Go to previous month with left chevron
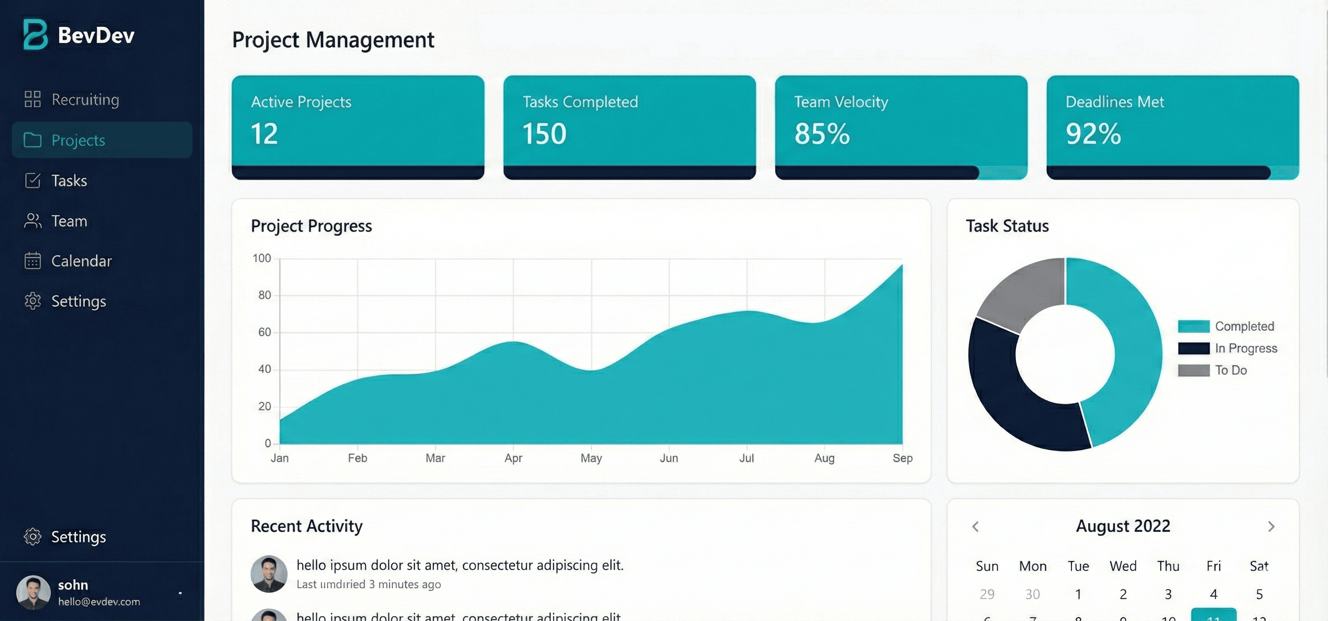Screen dimensions: 1328x621 coord(975,526)
